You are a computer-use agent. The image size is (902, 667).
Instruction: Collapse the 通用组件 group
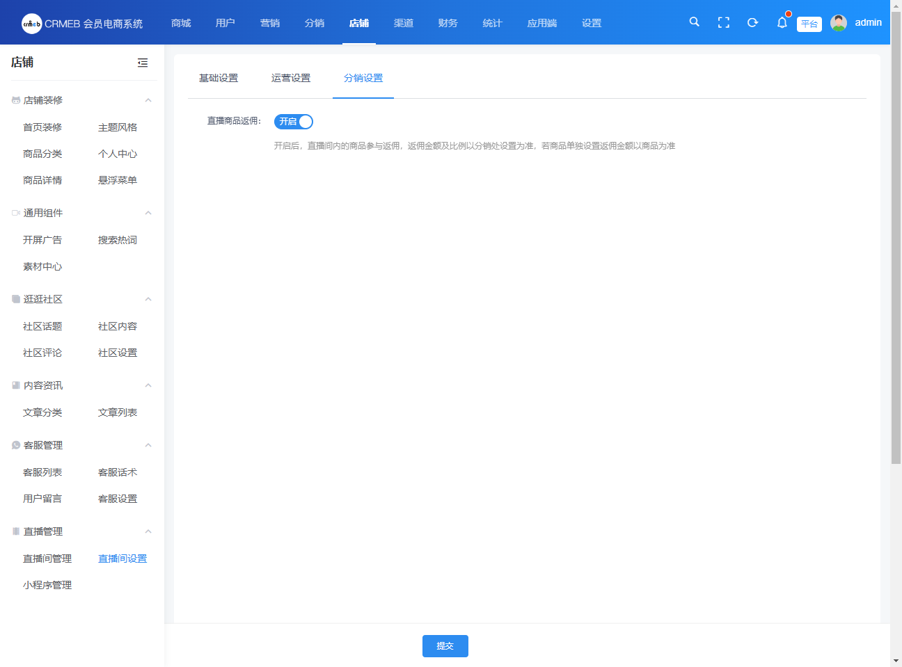148,213
